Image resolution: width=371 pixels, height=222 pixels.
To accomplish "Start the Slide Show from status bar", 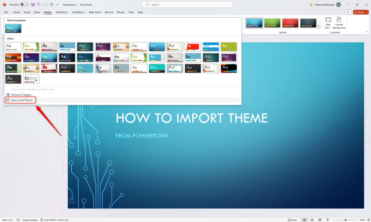I will (x=328, y=219).
